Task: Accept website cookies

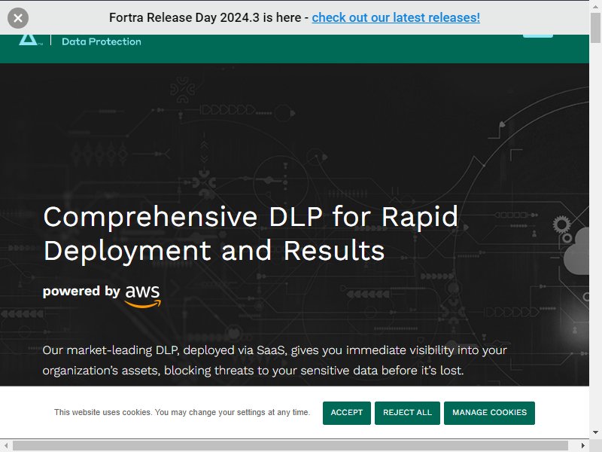Action: 347,413
